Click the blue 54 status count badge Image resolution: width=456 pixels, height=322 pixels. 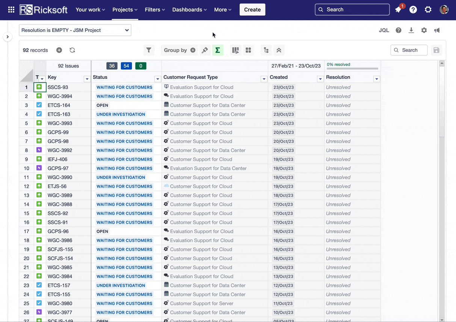(x=126, y=66)
